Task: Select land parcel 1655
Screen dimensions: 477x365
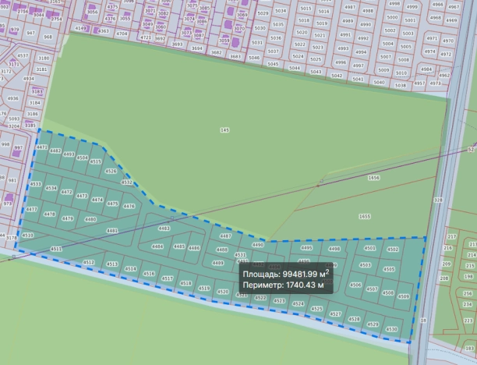Action: coord(365,216)
